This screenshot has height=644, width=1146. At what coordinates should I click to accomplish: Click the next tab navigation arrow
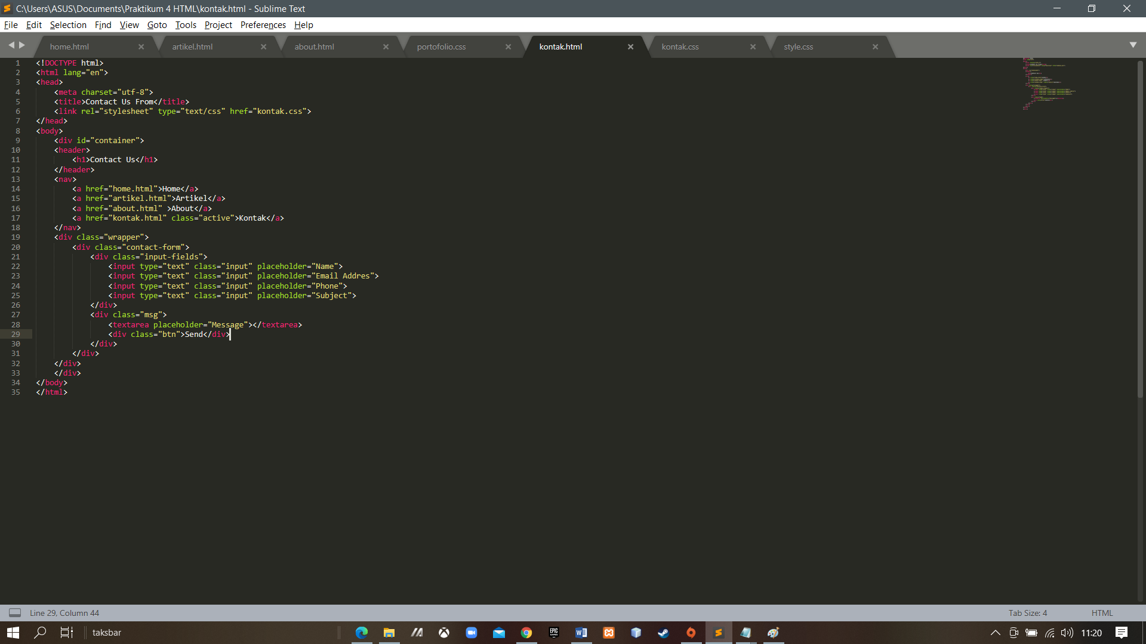click(x=22, y=45)
